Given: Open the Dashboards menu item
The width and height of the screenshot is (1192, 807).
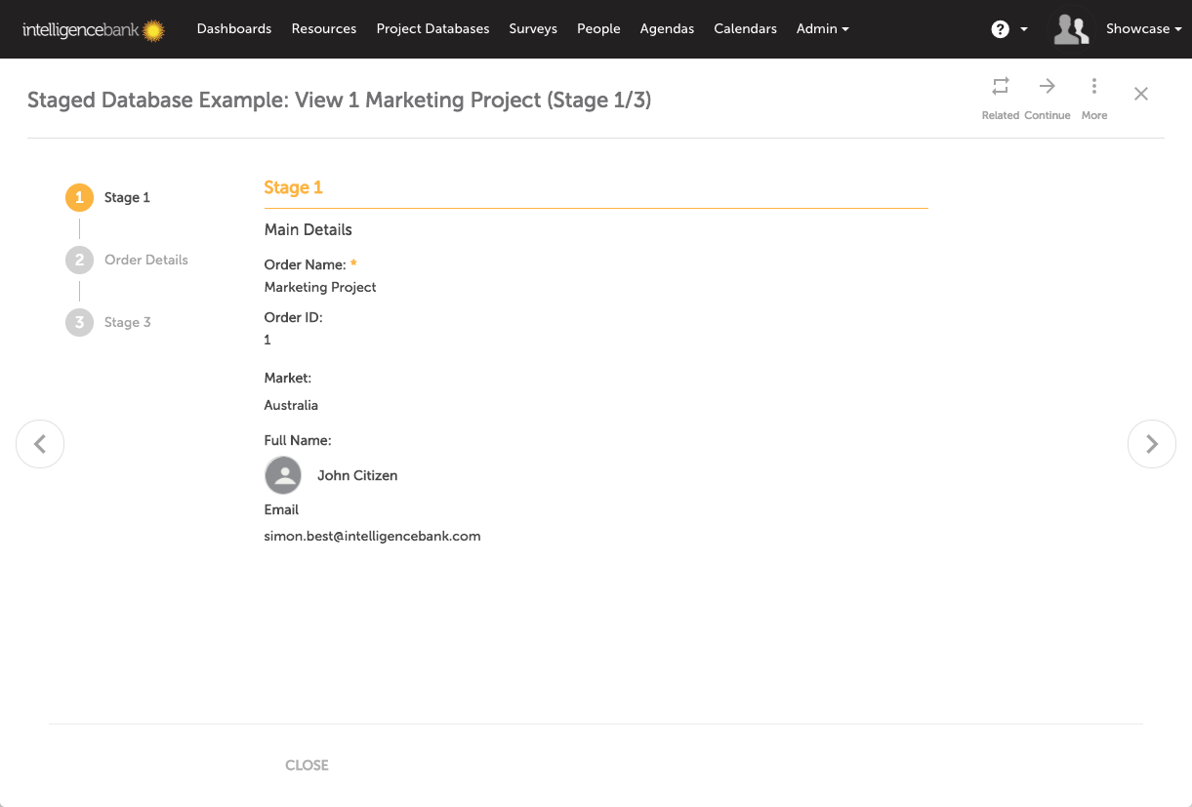Looking at the screenshot, I should [234, 29].
